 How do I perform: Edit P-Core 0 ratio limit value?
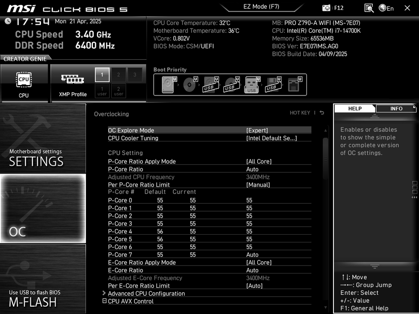click(x=249, y=200)
